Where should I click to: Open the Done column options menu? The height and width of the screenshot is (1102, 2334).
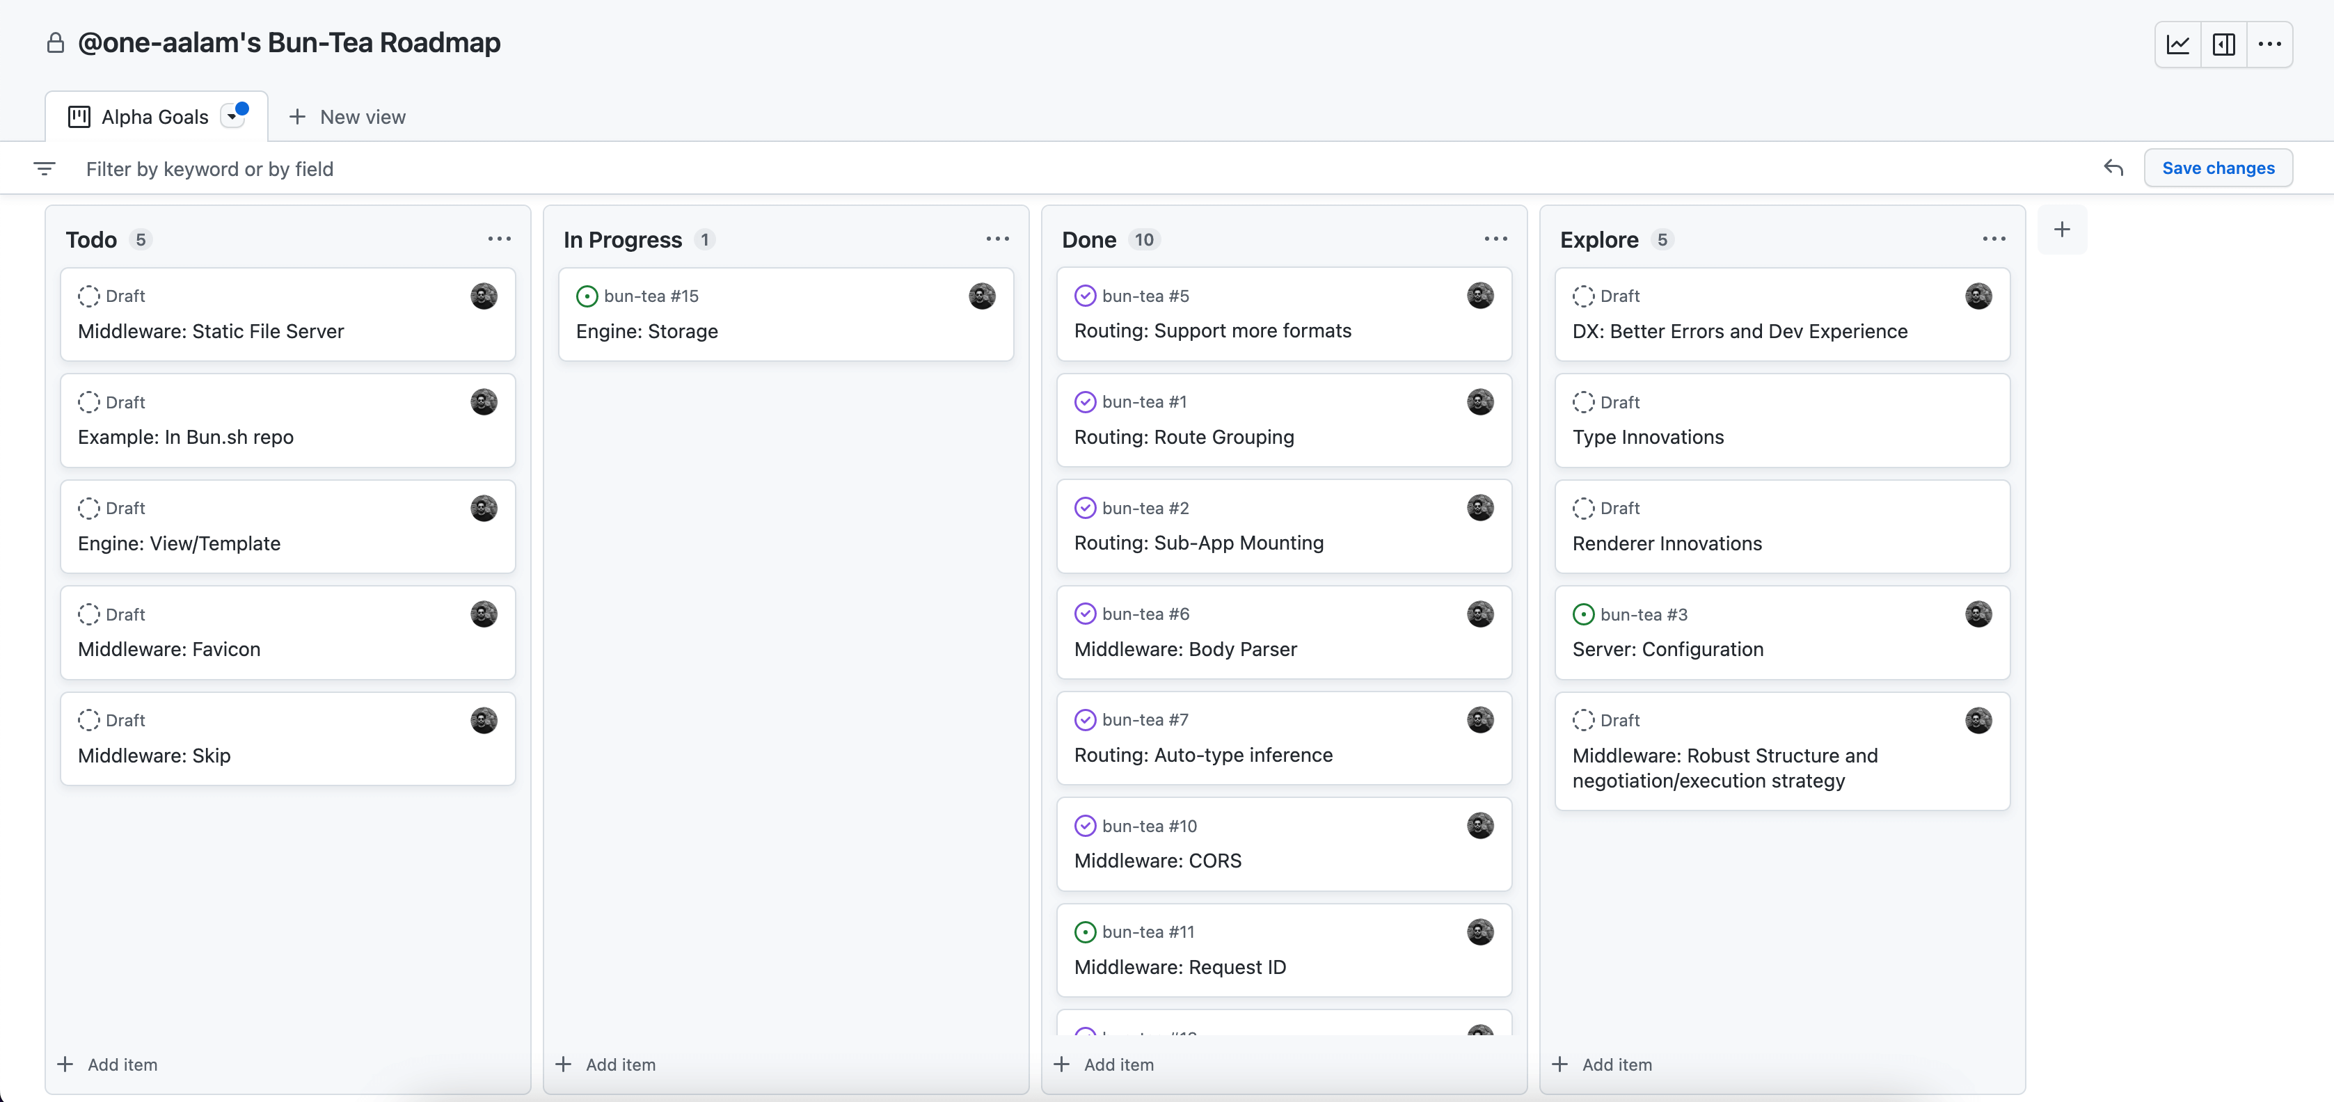tap(1495, 239)
